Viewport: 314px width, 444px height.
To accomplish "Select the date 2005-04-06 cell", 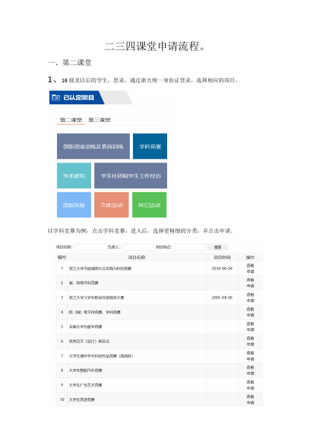I will 222,298.
